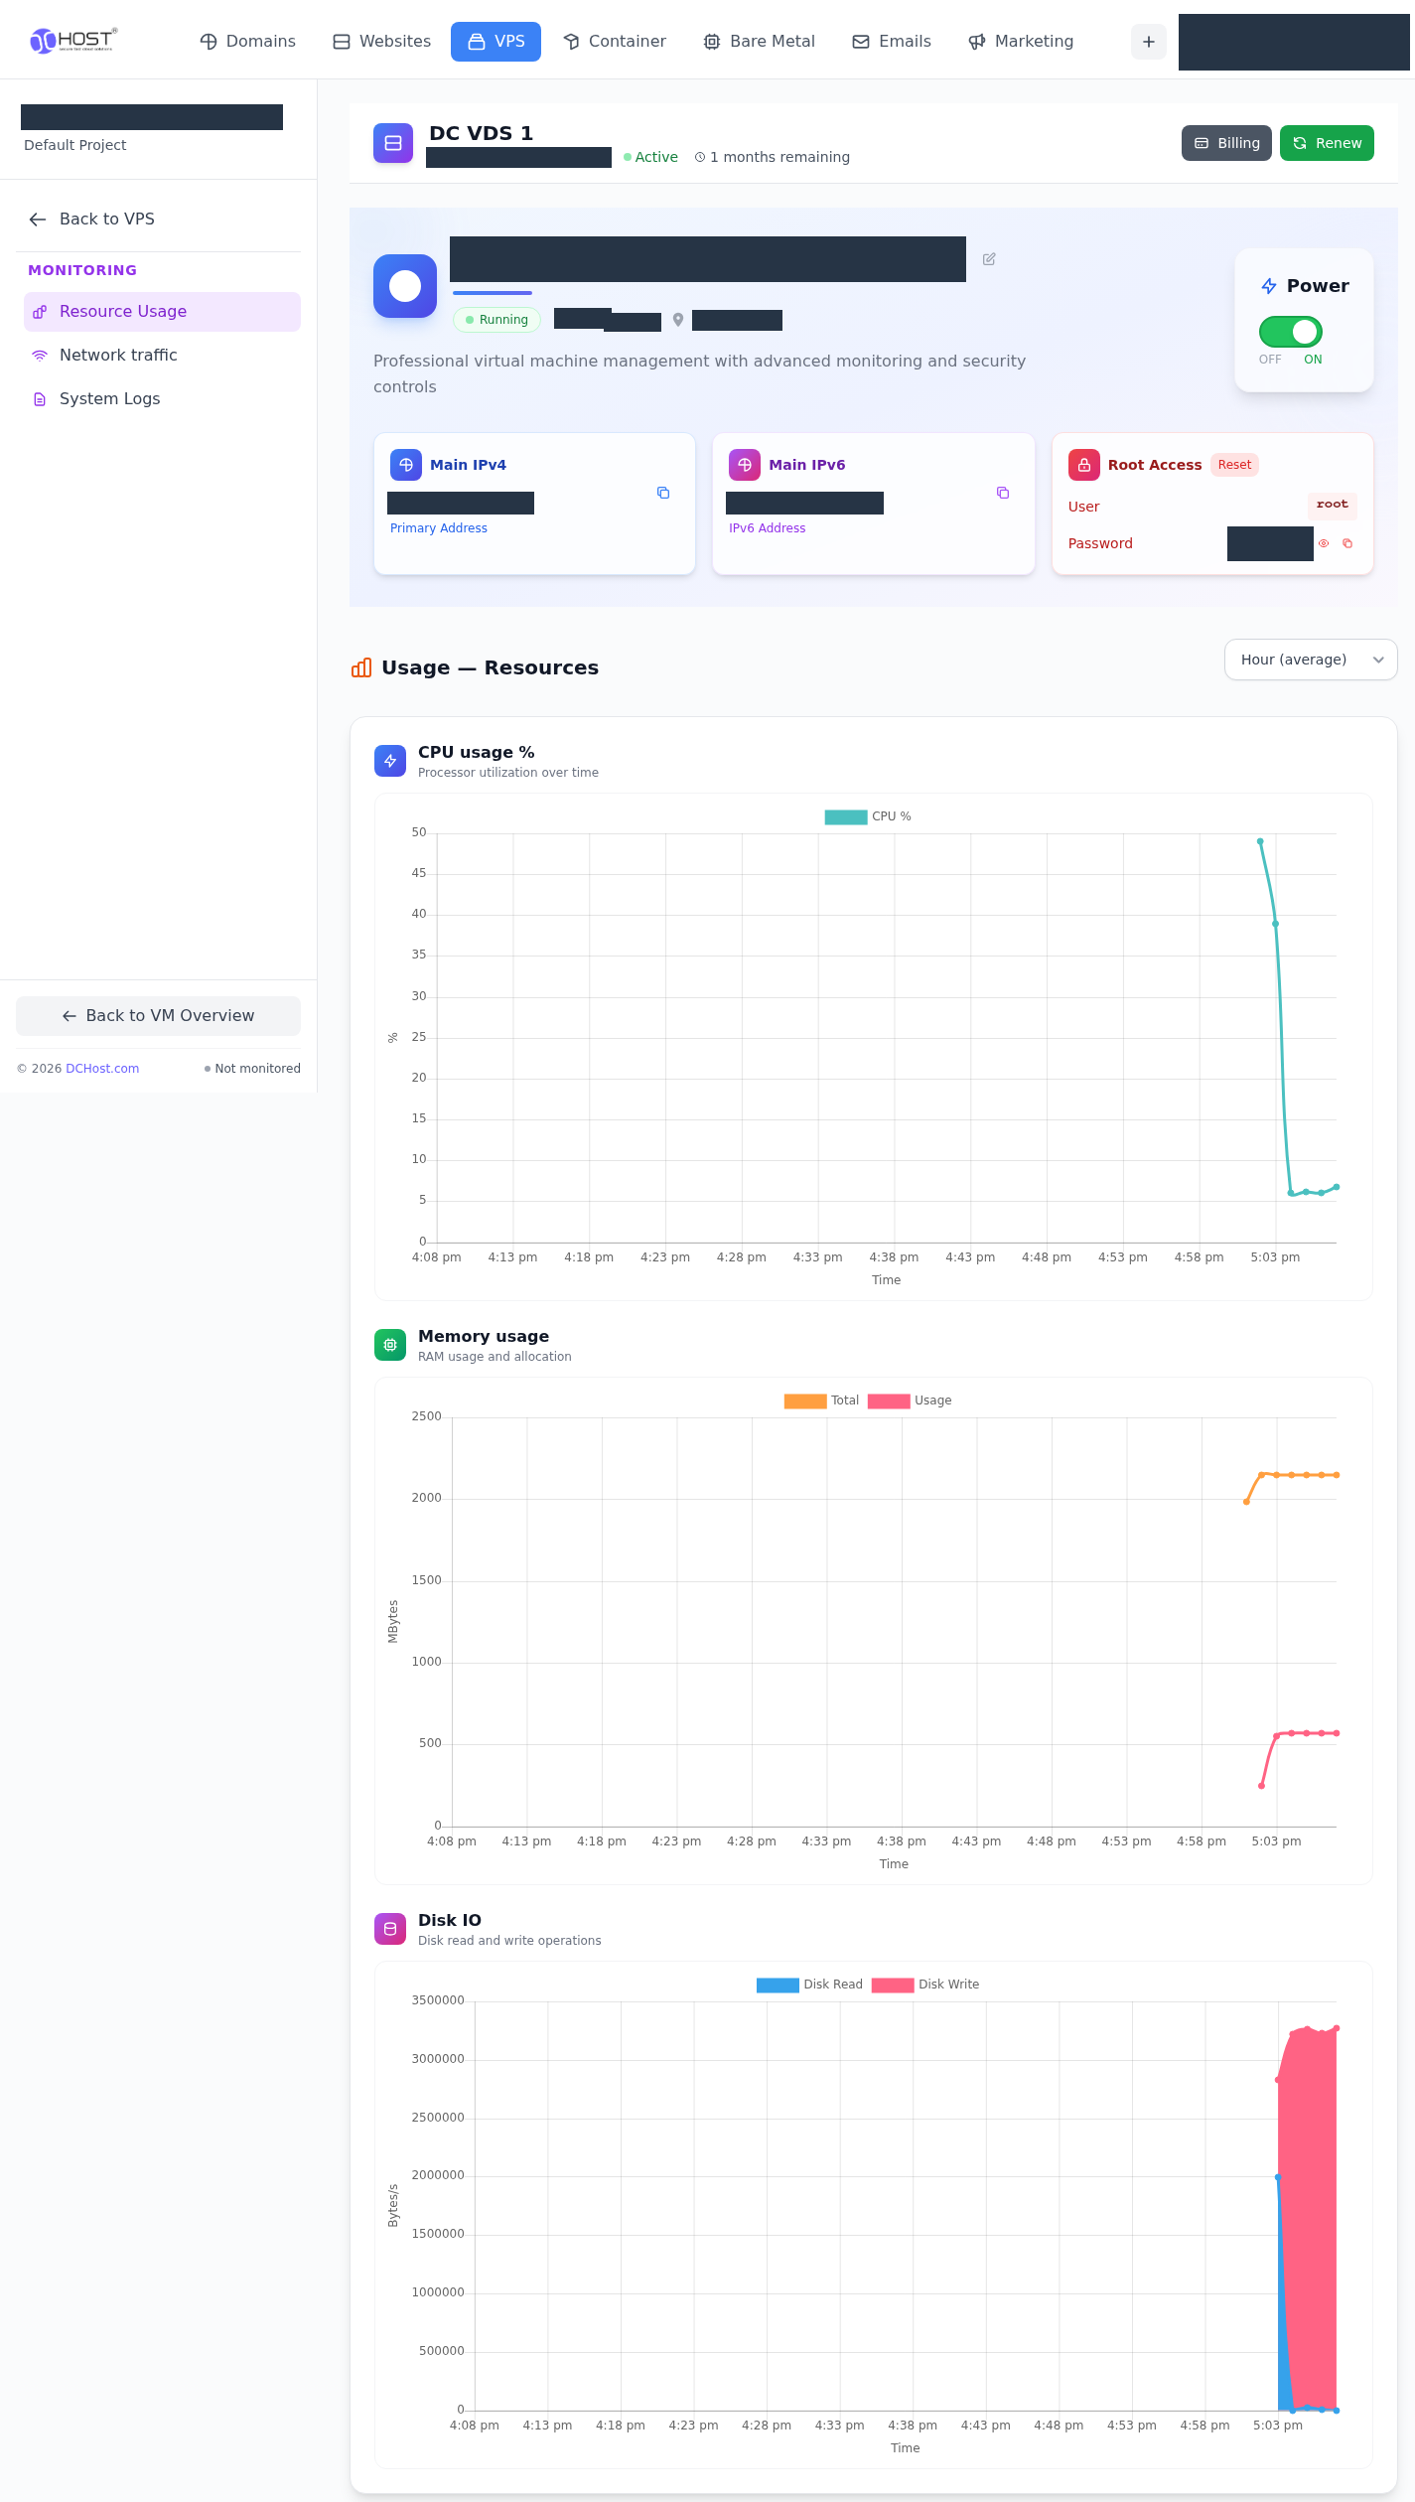Viewport: 1415px width, 2502px height.
Task: Open Network traffic monitoring
Action: tap(162, 355)
